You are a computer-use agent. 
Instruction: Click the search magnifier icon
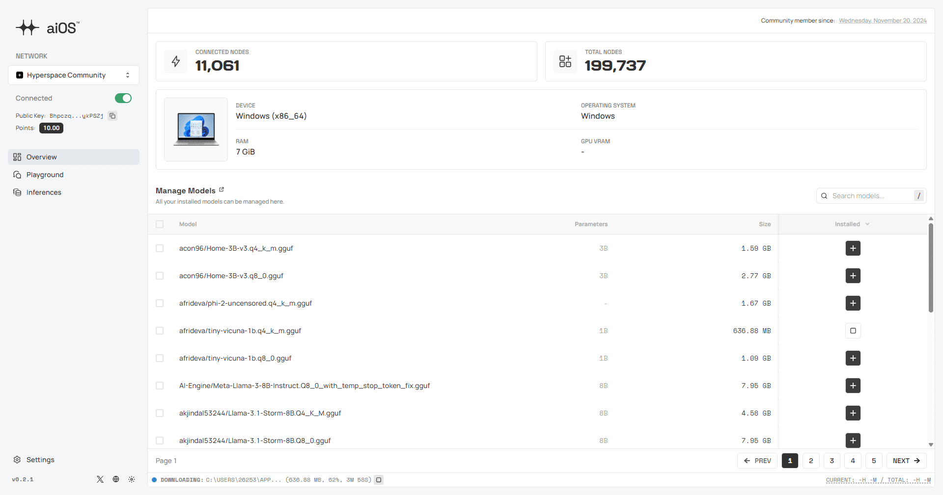click(x=825, y=196)
